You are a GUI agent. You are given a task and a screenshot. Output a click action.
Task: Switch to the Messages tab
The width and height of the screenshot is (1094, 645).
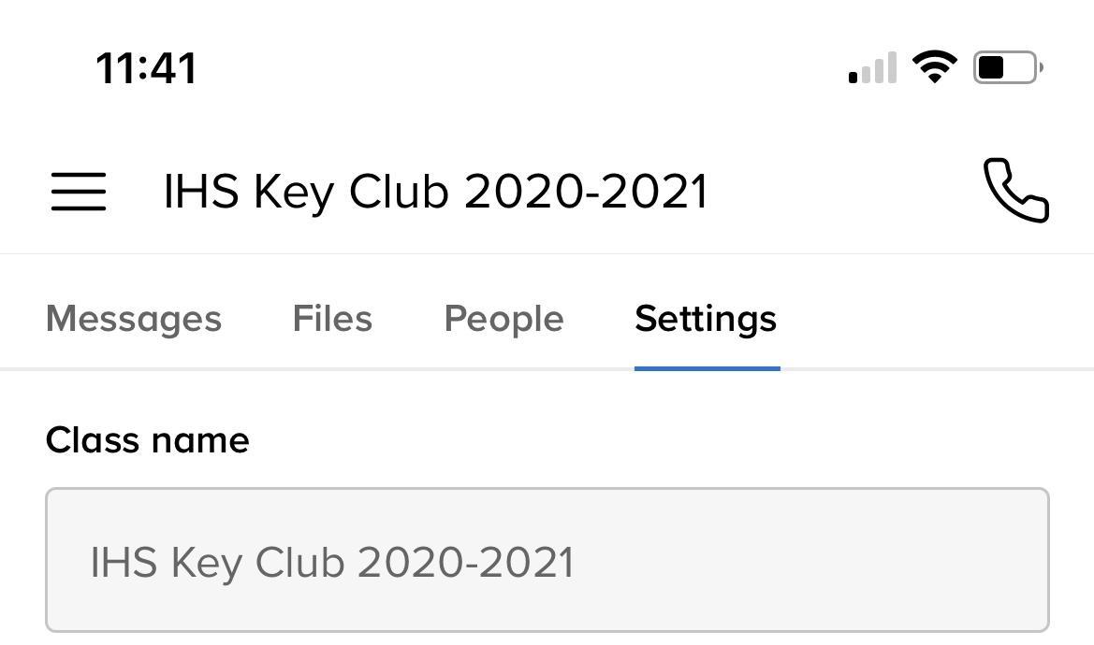(134, 319)
